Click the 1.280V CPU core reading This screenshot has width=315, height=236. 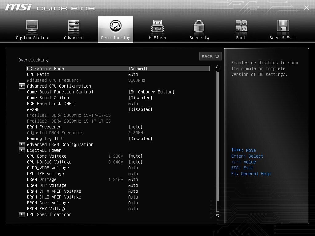[x=116, y=156]
